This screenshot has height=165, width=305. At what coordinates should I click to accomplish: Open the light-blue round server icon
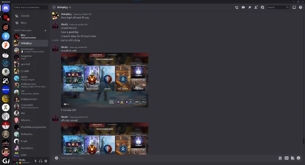point(6,36)
